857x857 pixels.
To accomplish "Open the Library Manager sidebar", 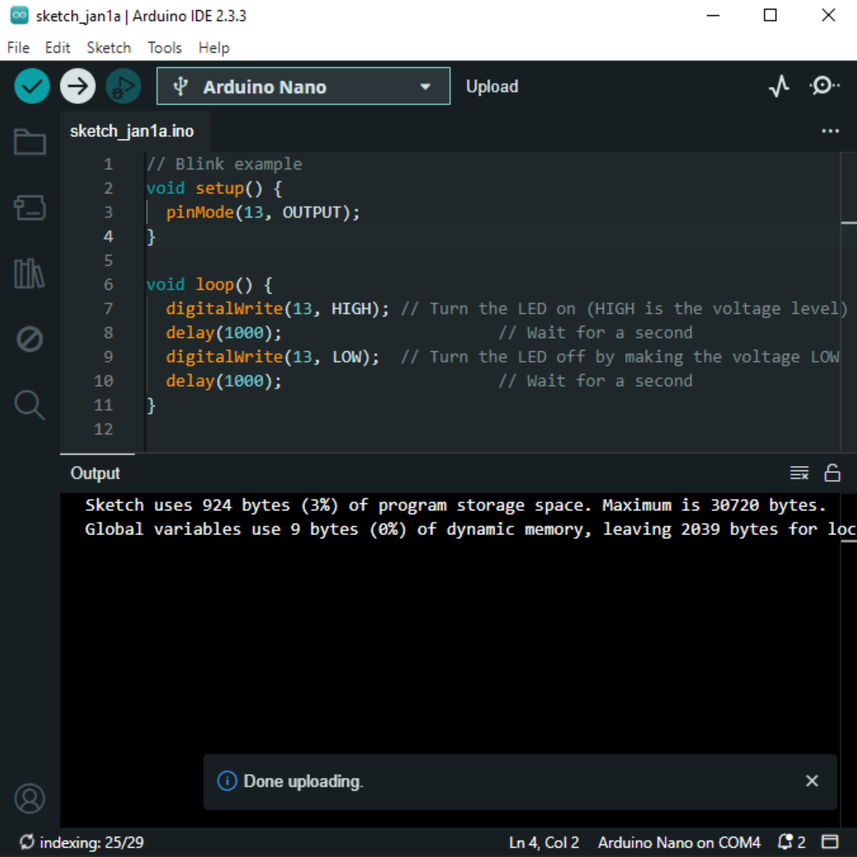I will (30, 274).
